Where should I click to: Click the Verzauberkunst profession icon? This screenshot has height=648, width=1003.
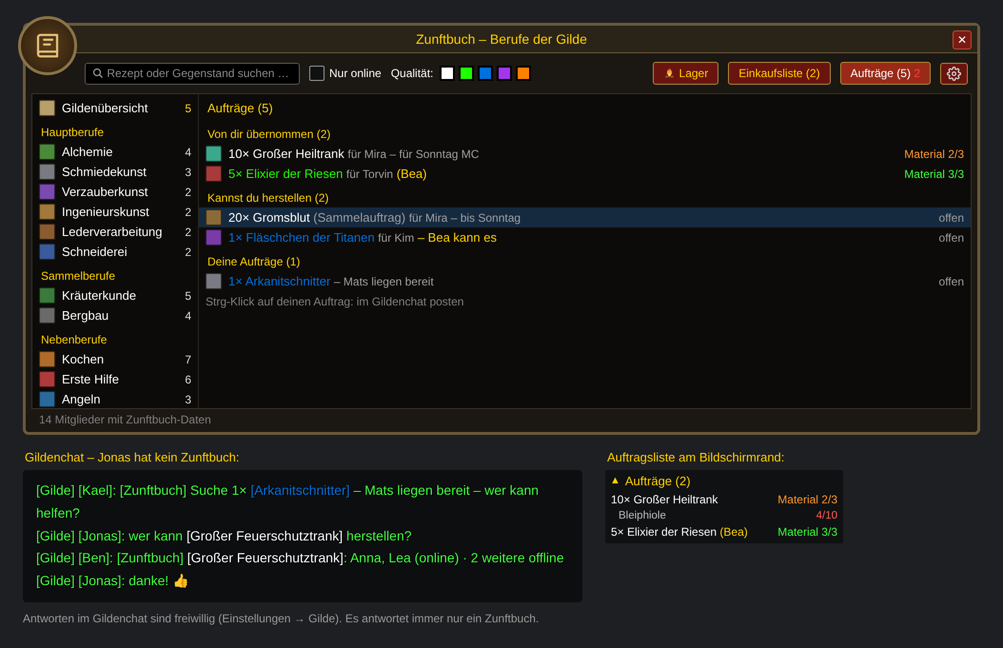tap(47, 192)
